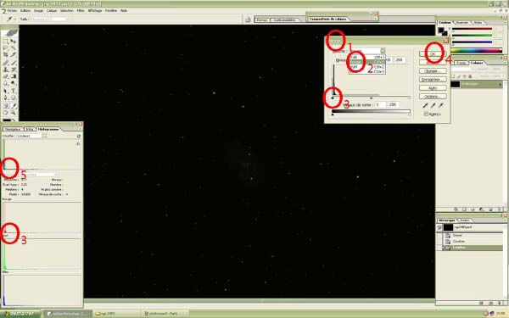Click the Windows Start button
Screen dimensions: 509x318
coord(20,314)
